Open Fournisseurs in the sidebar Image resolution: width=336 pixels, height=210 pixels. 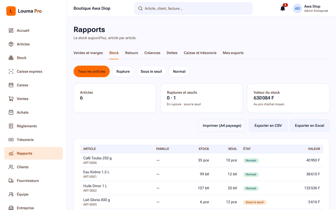[33, 181]
